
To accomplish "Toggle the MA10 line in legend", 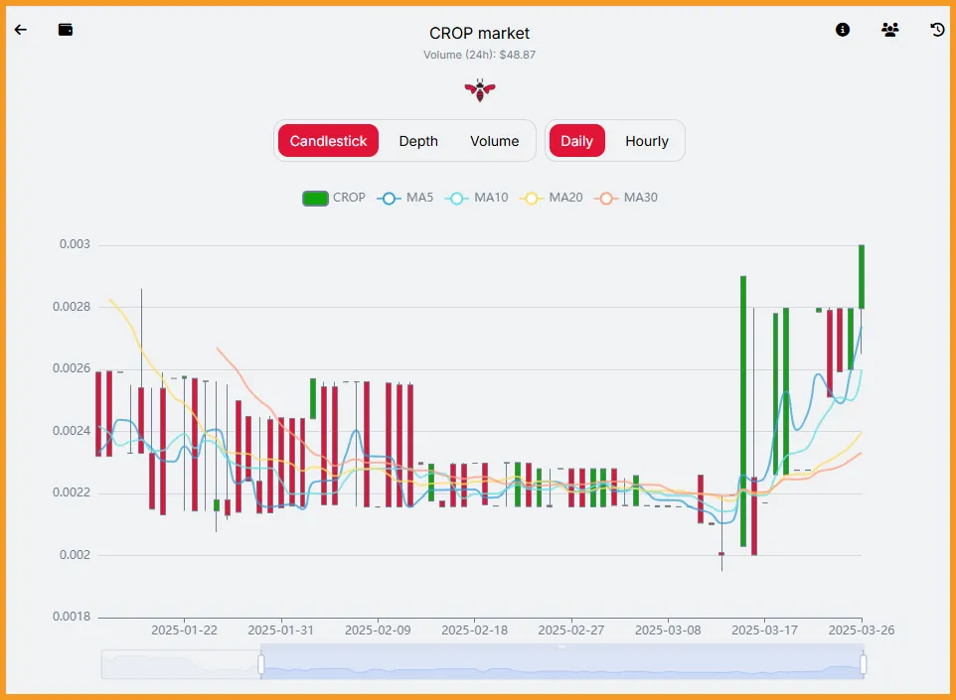I will (477, 198).
